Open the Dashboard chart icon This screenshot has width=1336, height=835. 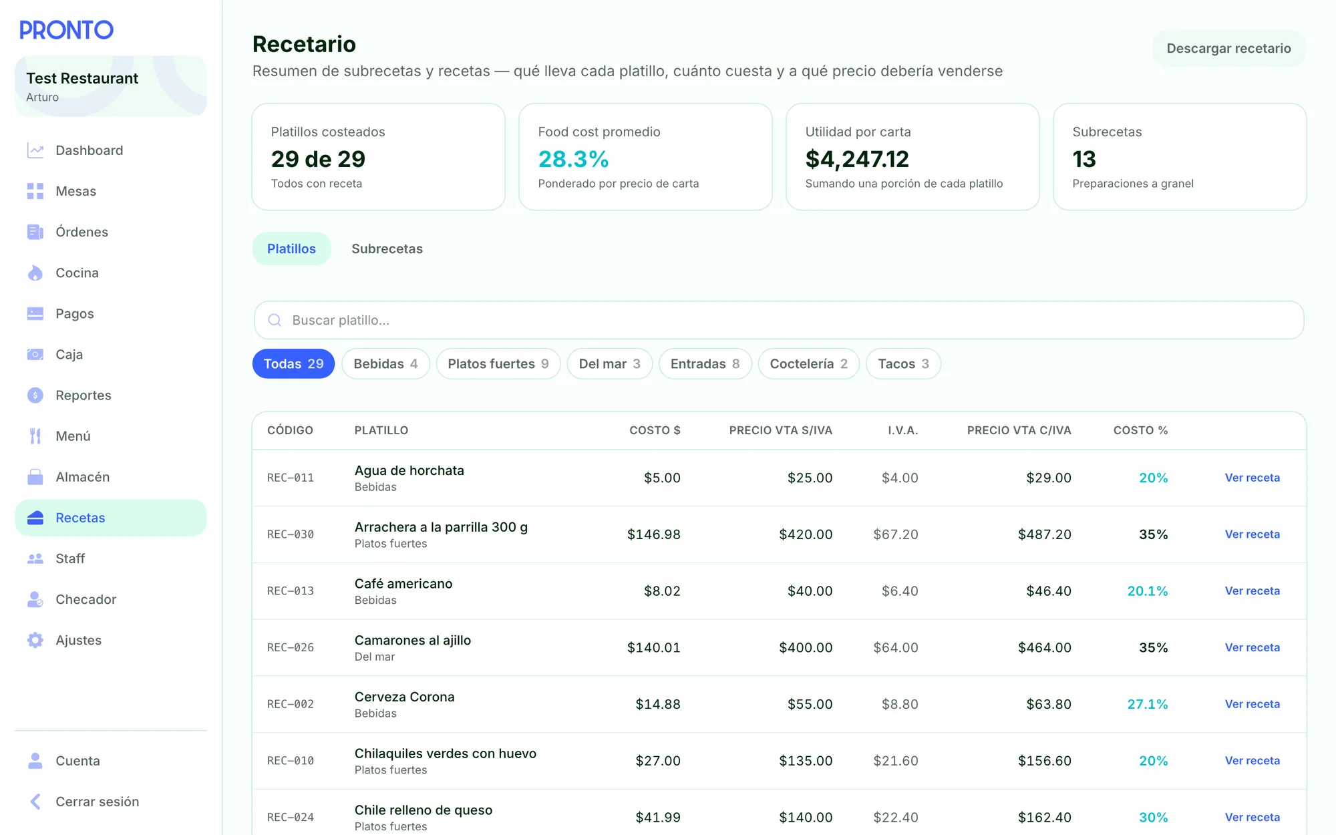(x=35, y=150)
